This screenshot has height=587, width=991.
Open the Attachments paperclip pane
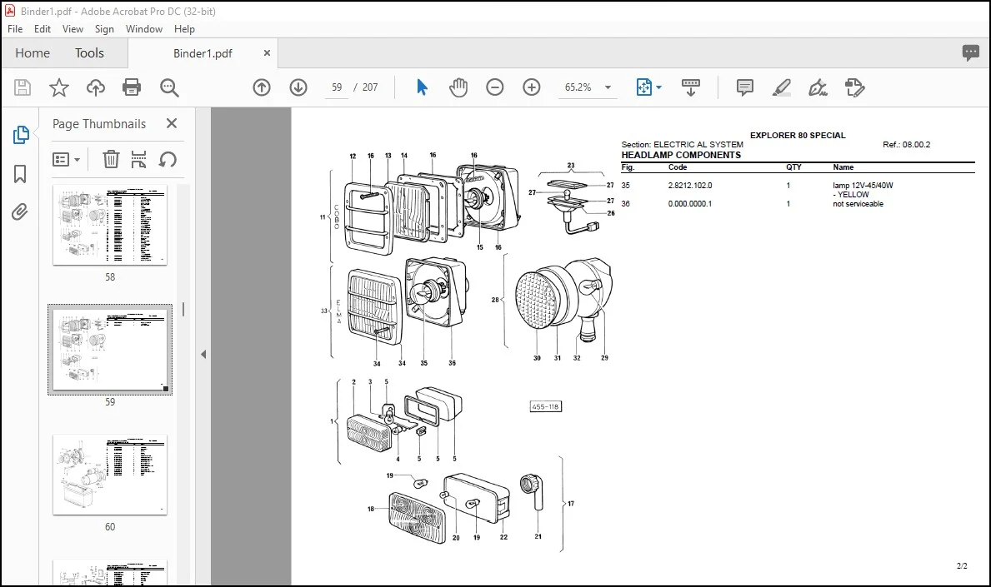20,211
